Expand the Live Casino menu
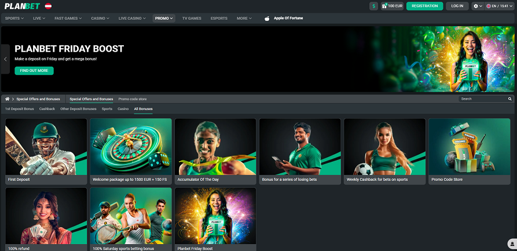 pos(132,19)
